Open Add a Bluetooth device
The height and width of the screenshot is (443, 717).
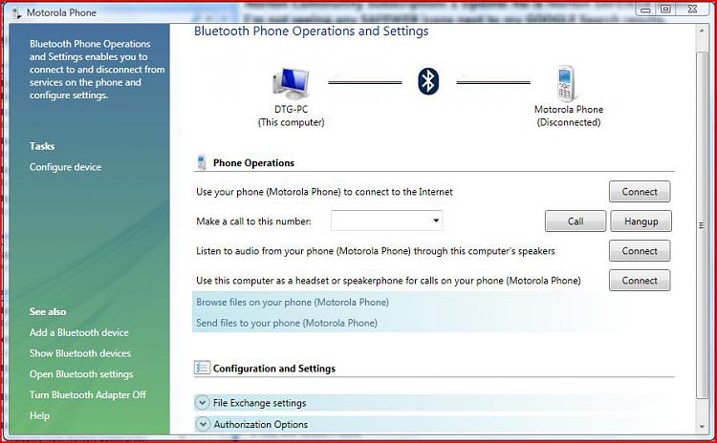[79, 332]
